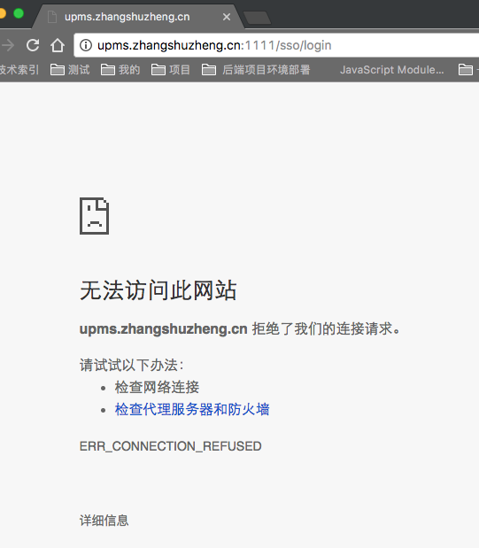
Task: Click the page icon on the tab
Action: (52, 17)
